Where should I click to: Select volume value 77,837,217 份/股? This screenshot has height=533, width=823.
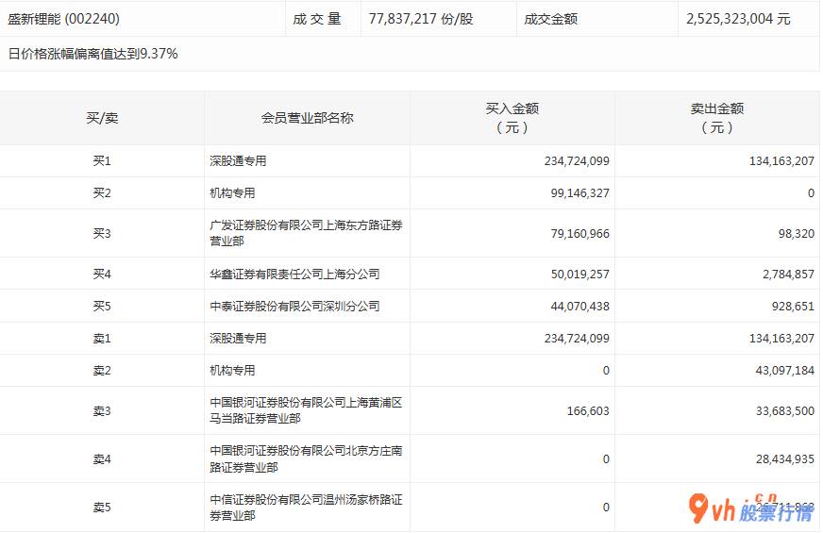pyautogui.click(x=421, y=19)
